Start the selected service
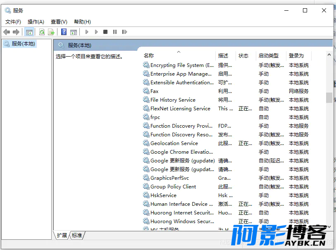The width and height of the screenshot is (336, 250). tap(87, 32)
